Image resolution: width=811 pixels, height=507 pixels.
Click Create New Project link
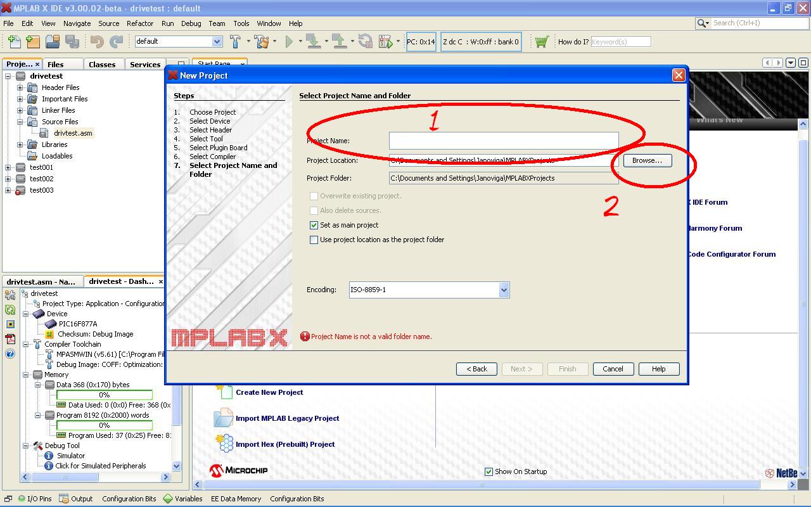point(269,392)
